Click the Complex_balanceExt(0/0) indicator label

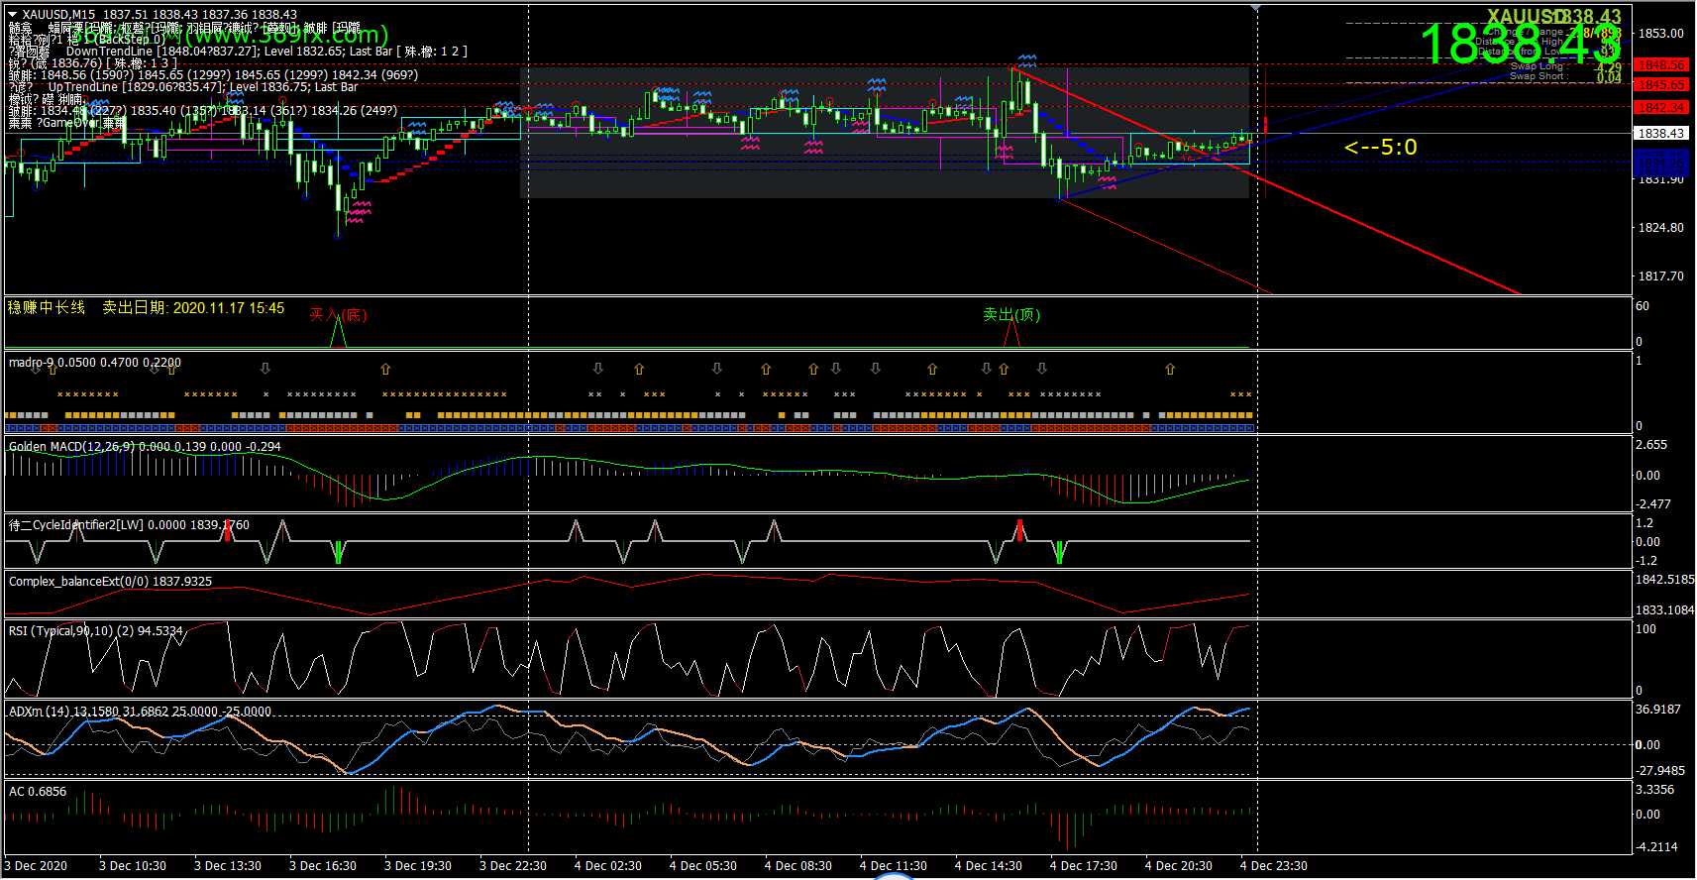point(110,582)
